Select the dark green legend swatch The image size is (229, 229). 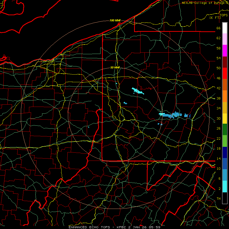tap(225, 130)
